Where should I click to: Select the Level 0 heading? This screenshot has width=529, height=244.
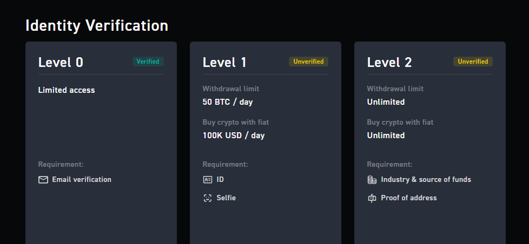click(x=61, y=62)
